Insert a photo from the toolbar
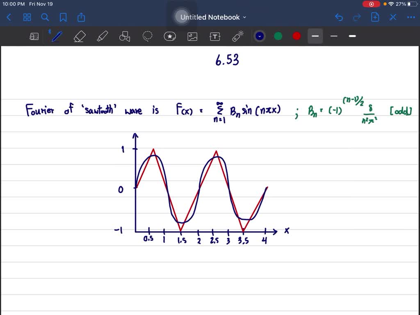This screenshot has width=420, height=315. coord(192,36)
